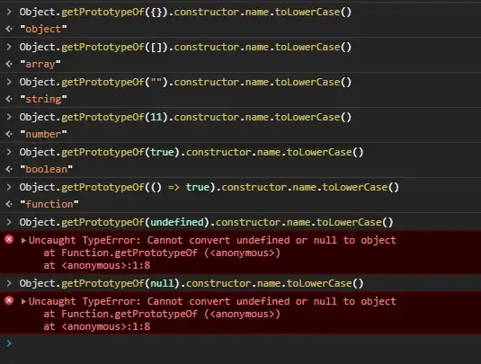
Task: Click the getPrototypeOf({}) command line
Action: pos(185,12)
